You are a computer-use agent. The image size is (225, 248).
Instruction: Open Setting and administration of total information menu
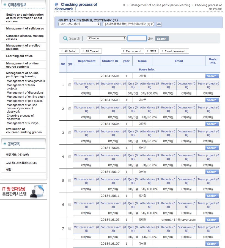tap(25, 18)
